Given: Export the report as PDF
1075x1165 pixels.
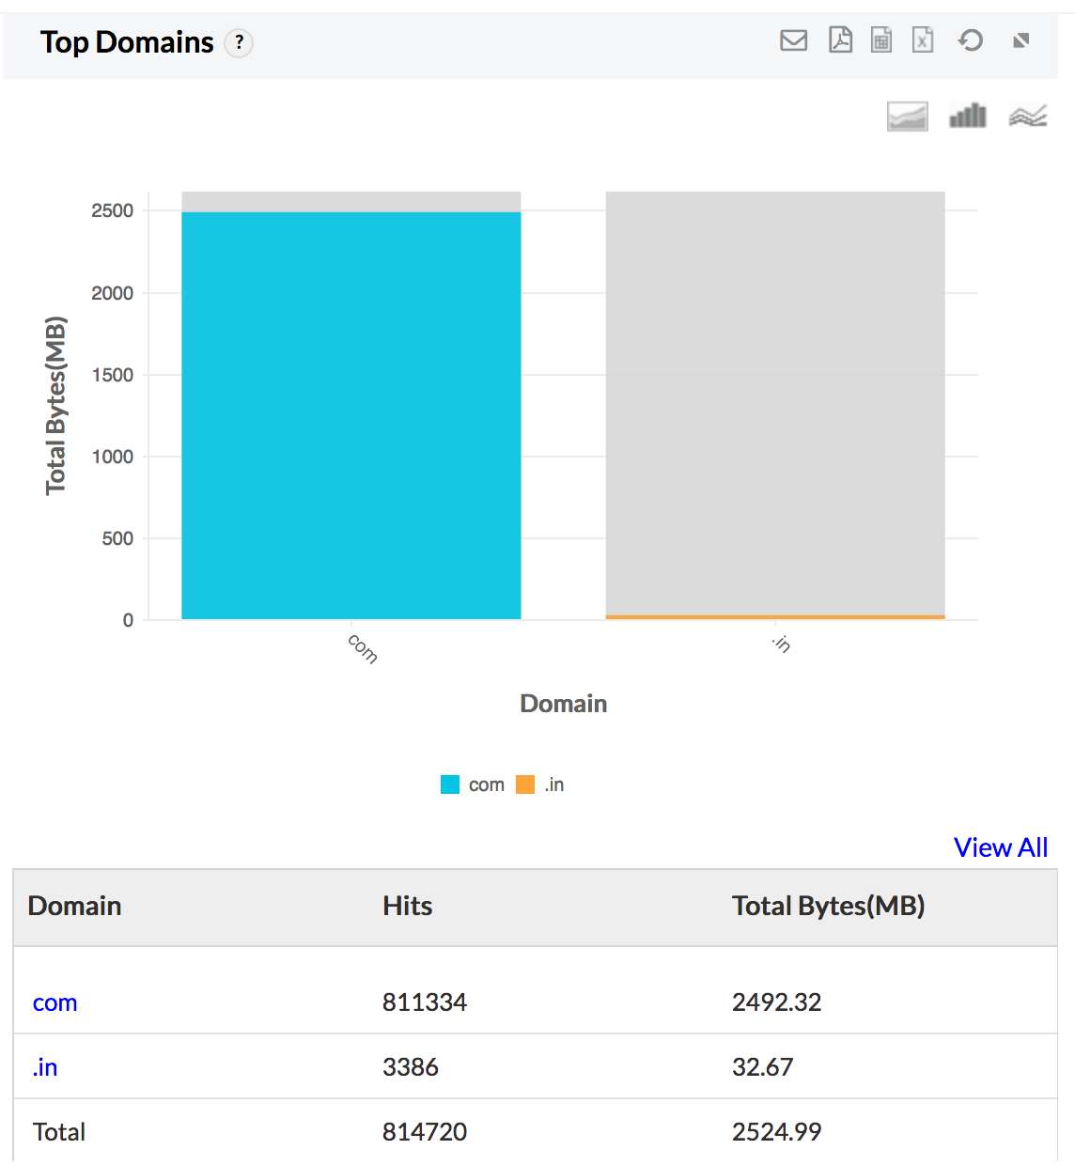Looking at the screenshot, I should (x=839, y=40).
